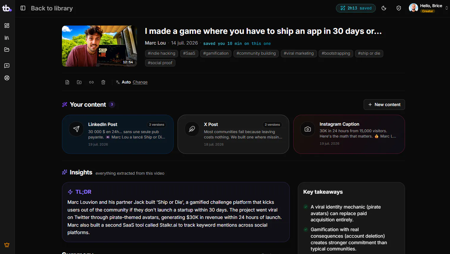Click the move-to-folder icon
450x254 pixels.
[79, 82]
